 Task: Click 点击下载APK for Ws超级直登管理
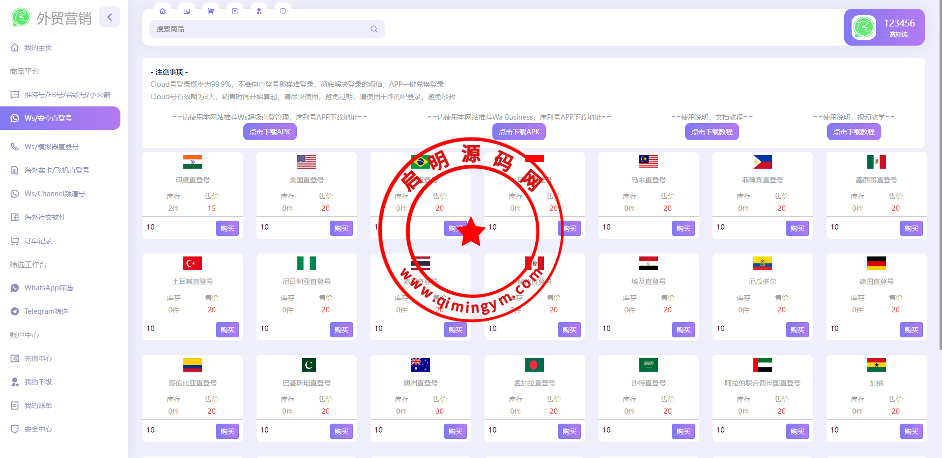point(270,132)
